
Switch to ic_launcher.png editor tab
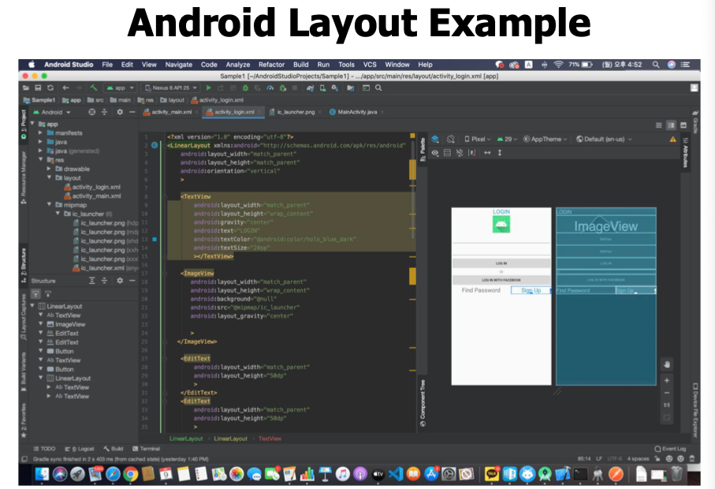(296, 112)
